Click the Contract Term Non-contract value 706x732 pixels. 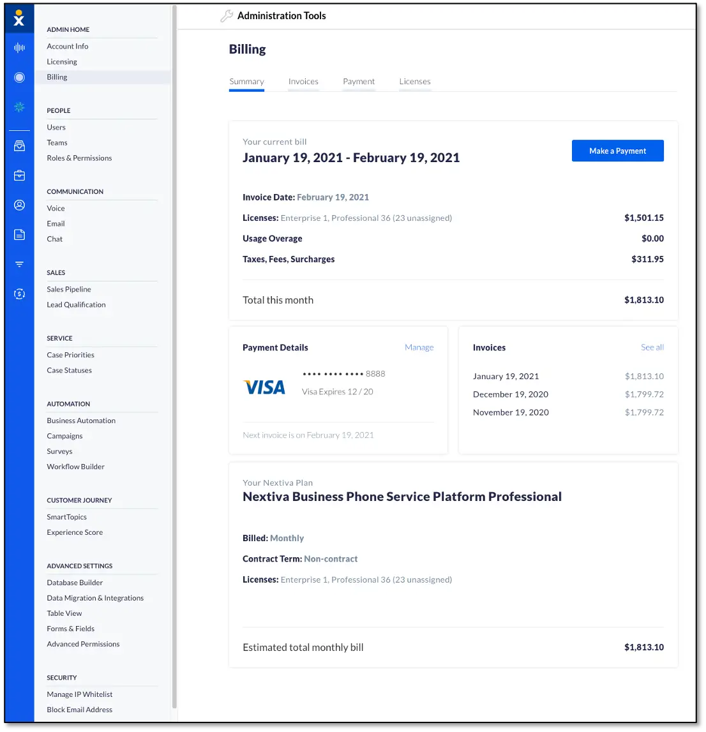pyautogui.click(x=331, y=559)
